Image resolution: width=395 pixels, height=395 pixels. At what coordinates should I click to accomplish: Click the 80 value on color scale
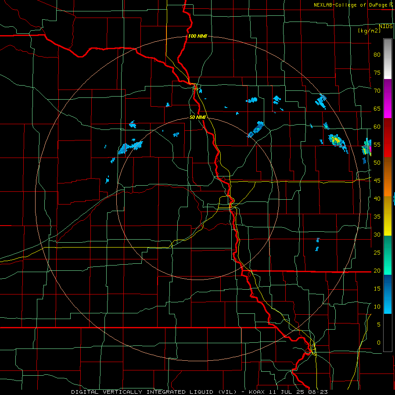(377, 55)
